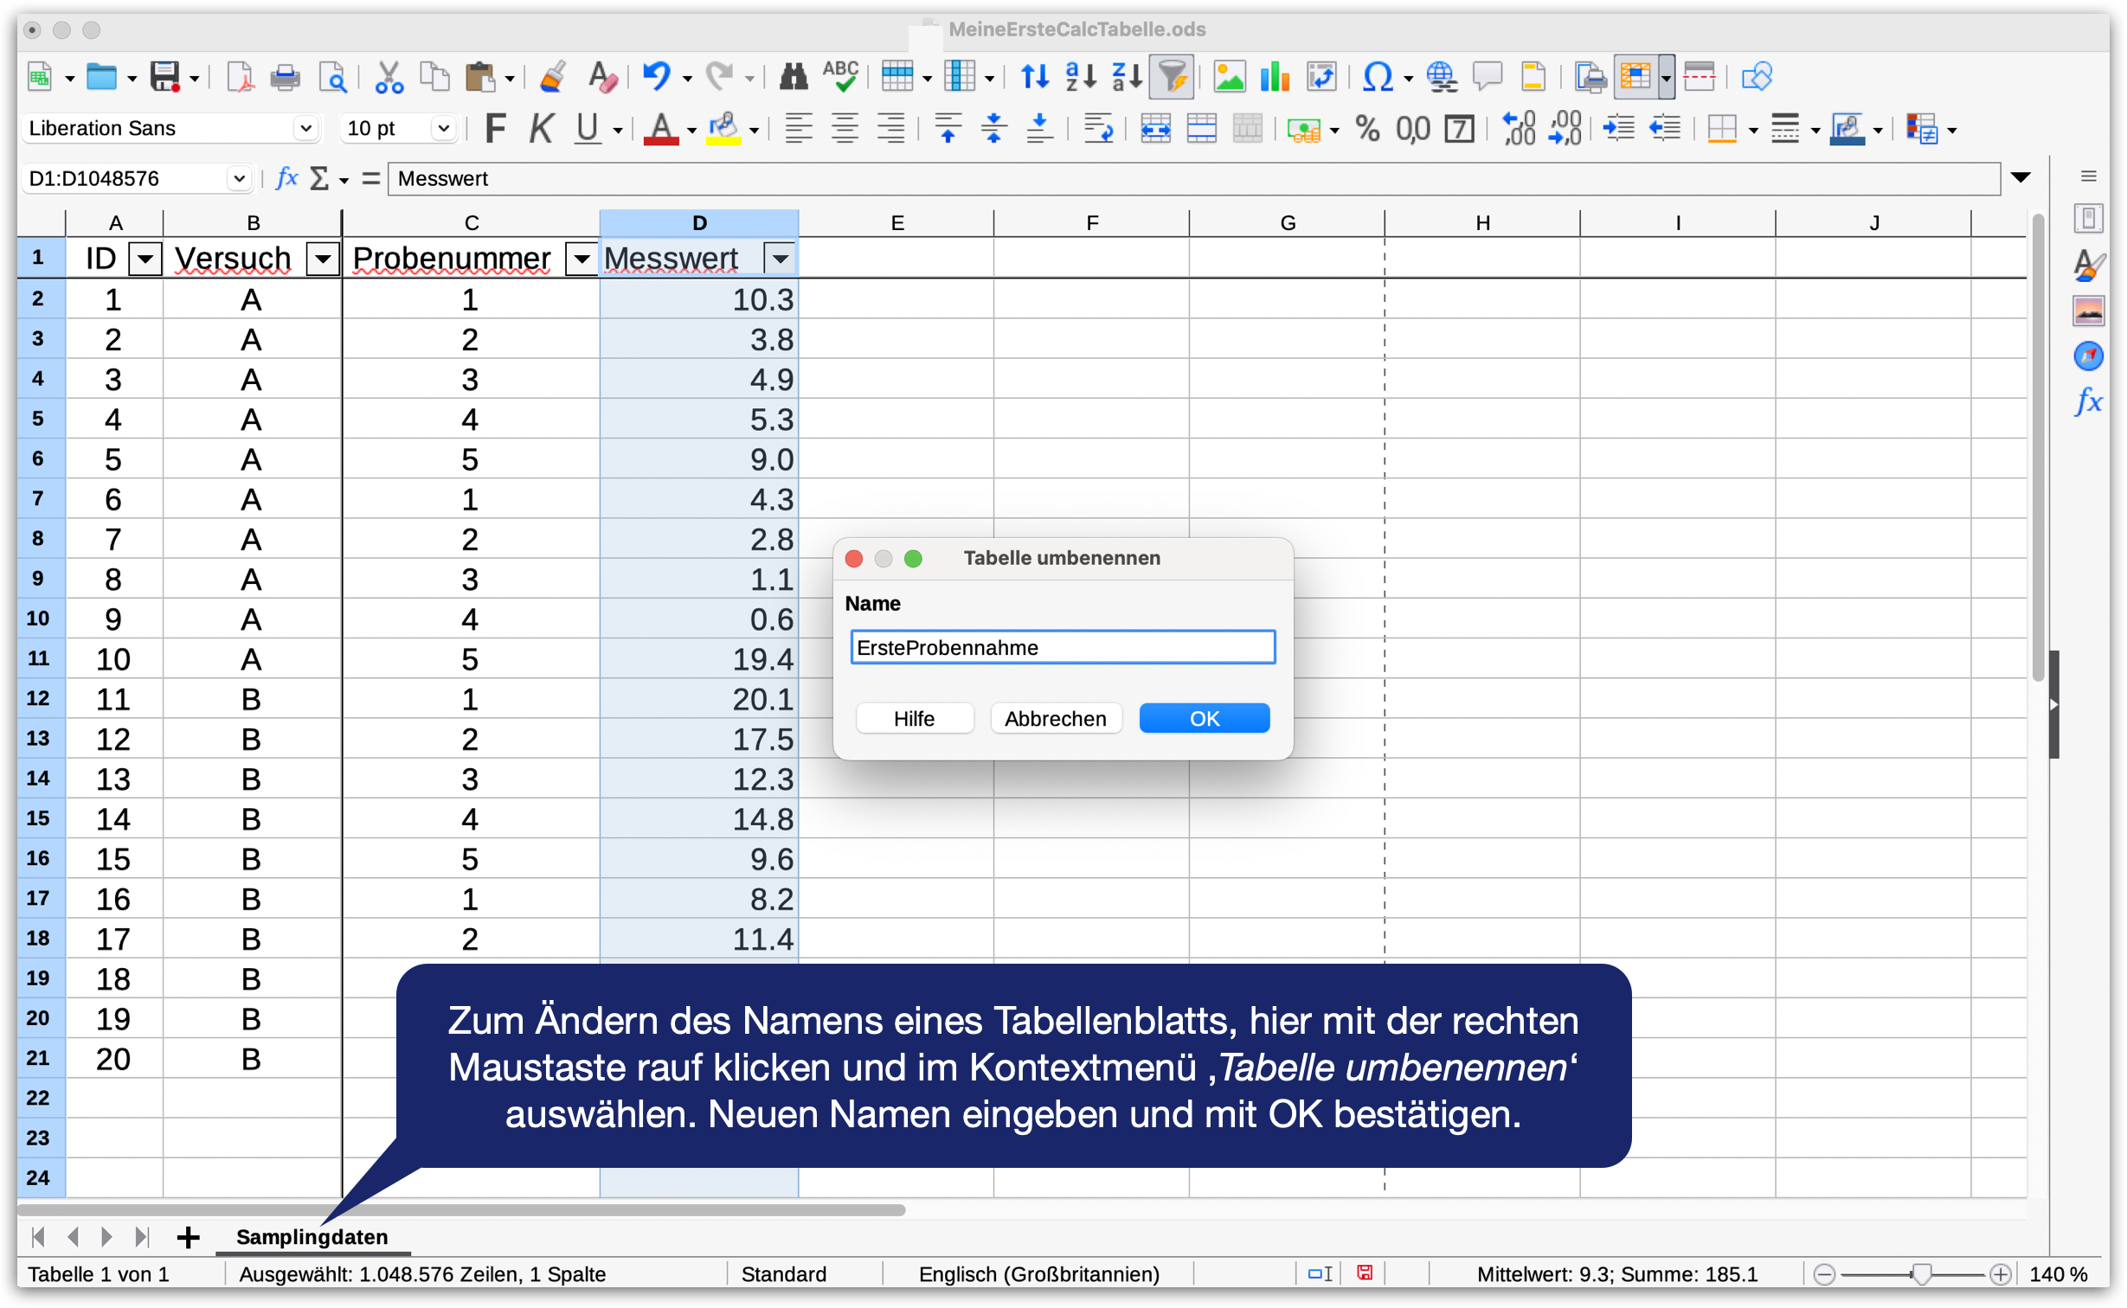Toggle italic formatting K button
The image size is (2127, 1308).
point(541,130)
